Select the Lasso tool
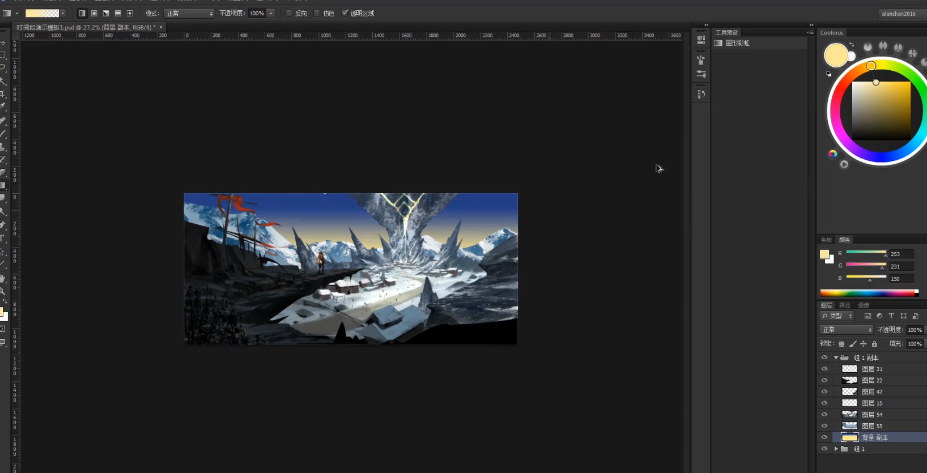This screenshot has height=473, width=927. [x=3, y=67]
